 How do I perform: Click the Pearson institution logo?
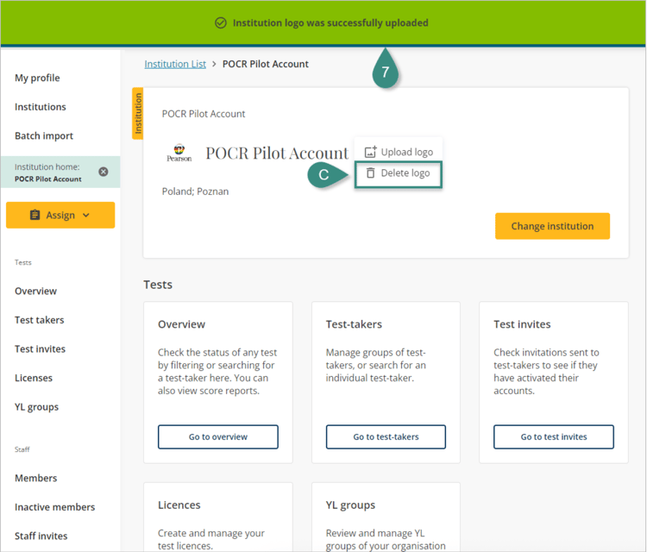click(179, 153)
